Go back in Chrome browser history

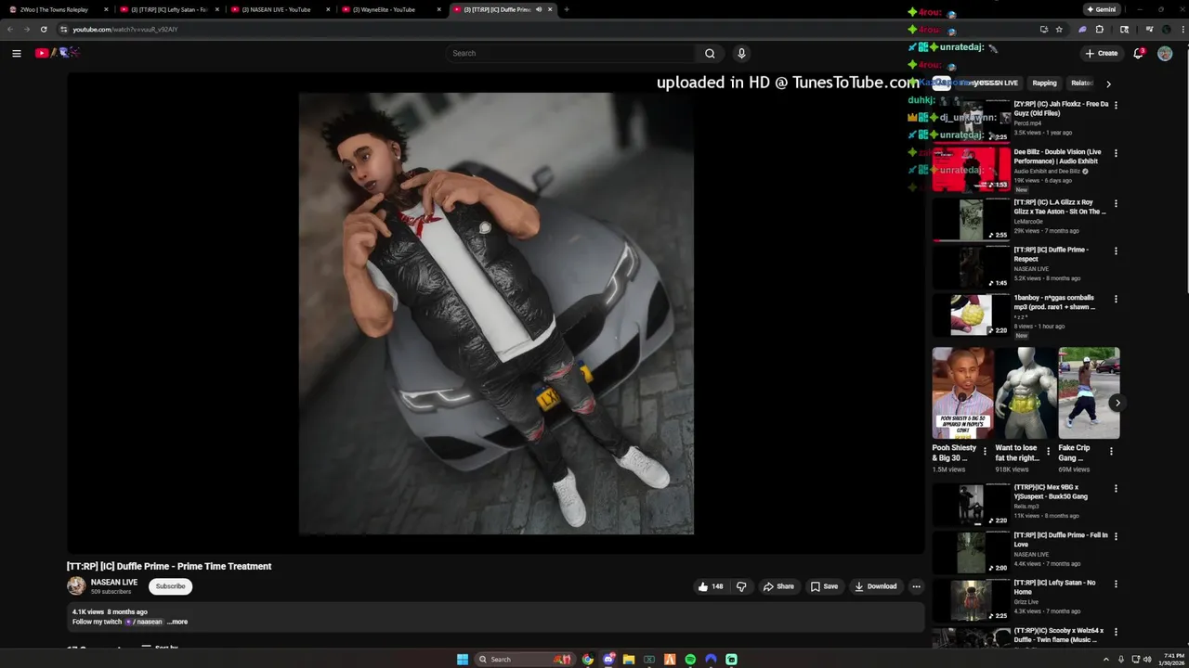[x=10, y=29]
